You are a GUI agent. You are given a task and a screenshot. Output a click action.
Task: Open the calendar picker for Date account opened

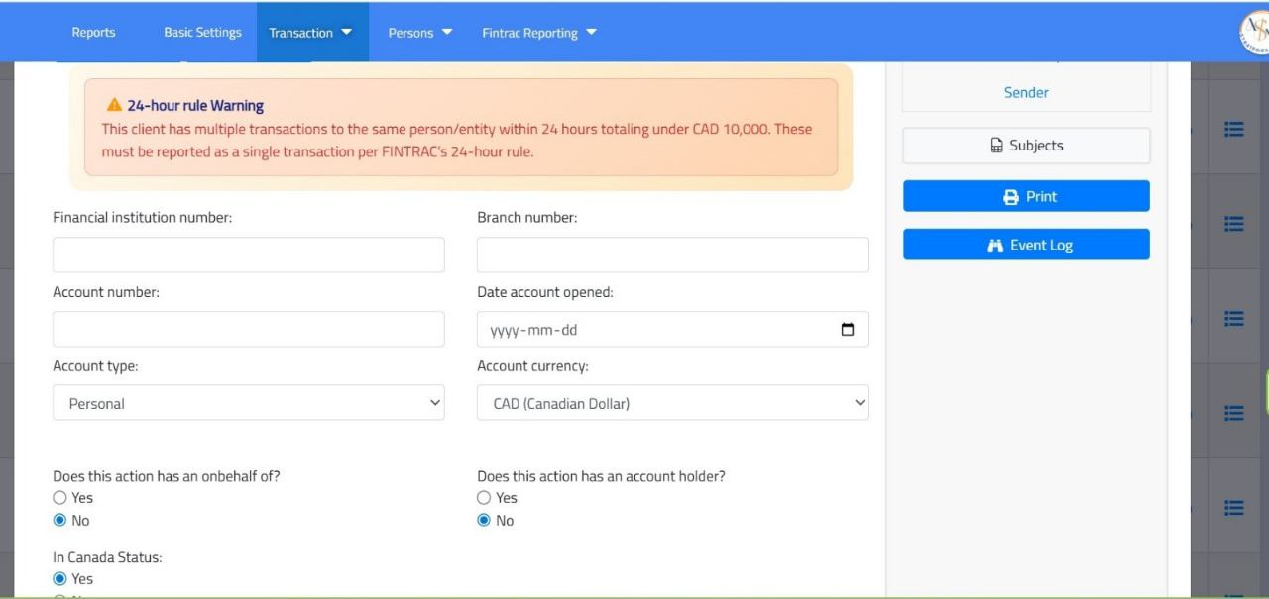(848, 329)
